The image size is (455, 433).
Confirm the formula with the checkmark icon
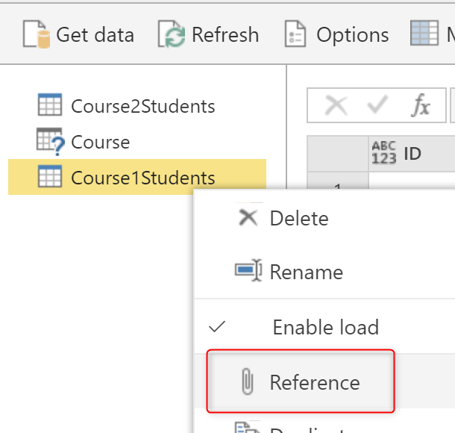(x=380, y=106)
